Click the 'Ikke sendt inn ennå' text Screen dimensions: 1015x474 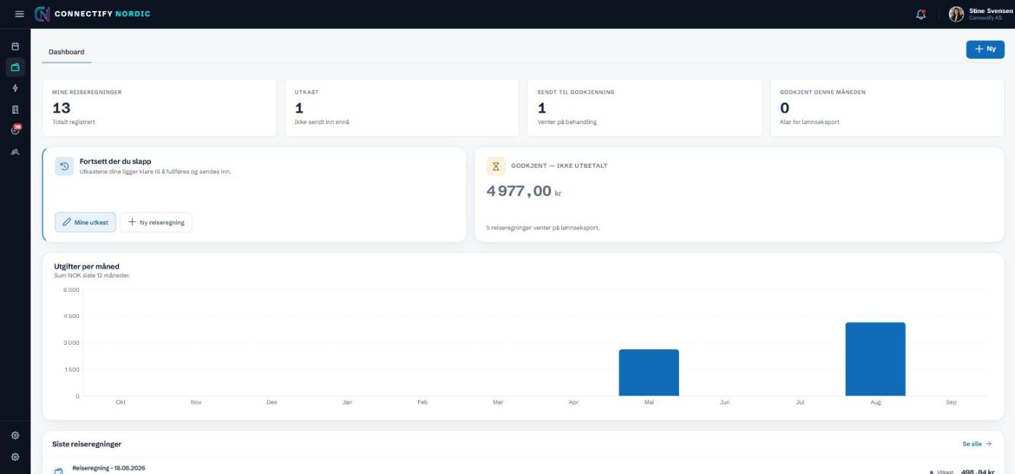pyautogui.click(x=322, y=122)
